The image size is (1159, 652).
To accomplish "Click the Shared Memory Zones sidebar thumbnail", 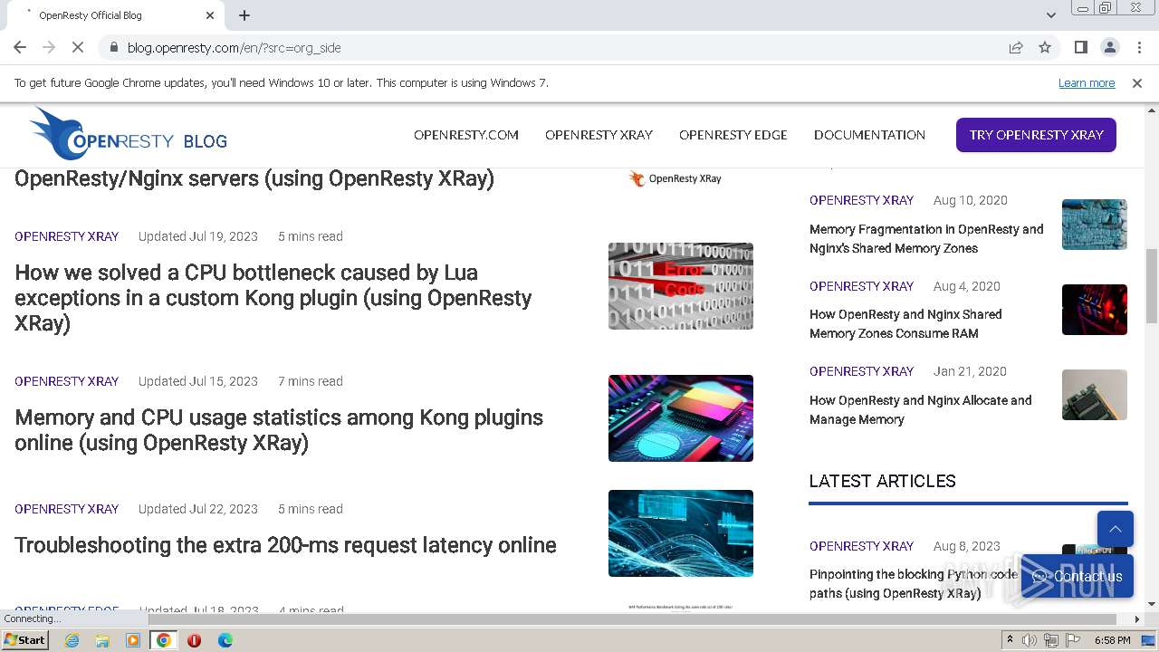I will (1095, 310).
